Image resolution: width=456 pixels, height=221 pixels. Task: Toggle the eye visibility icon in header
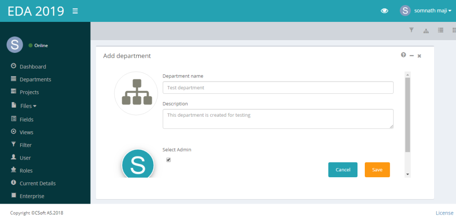384,11
